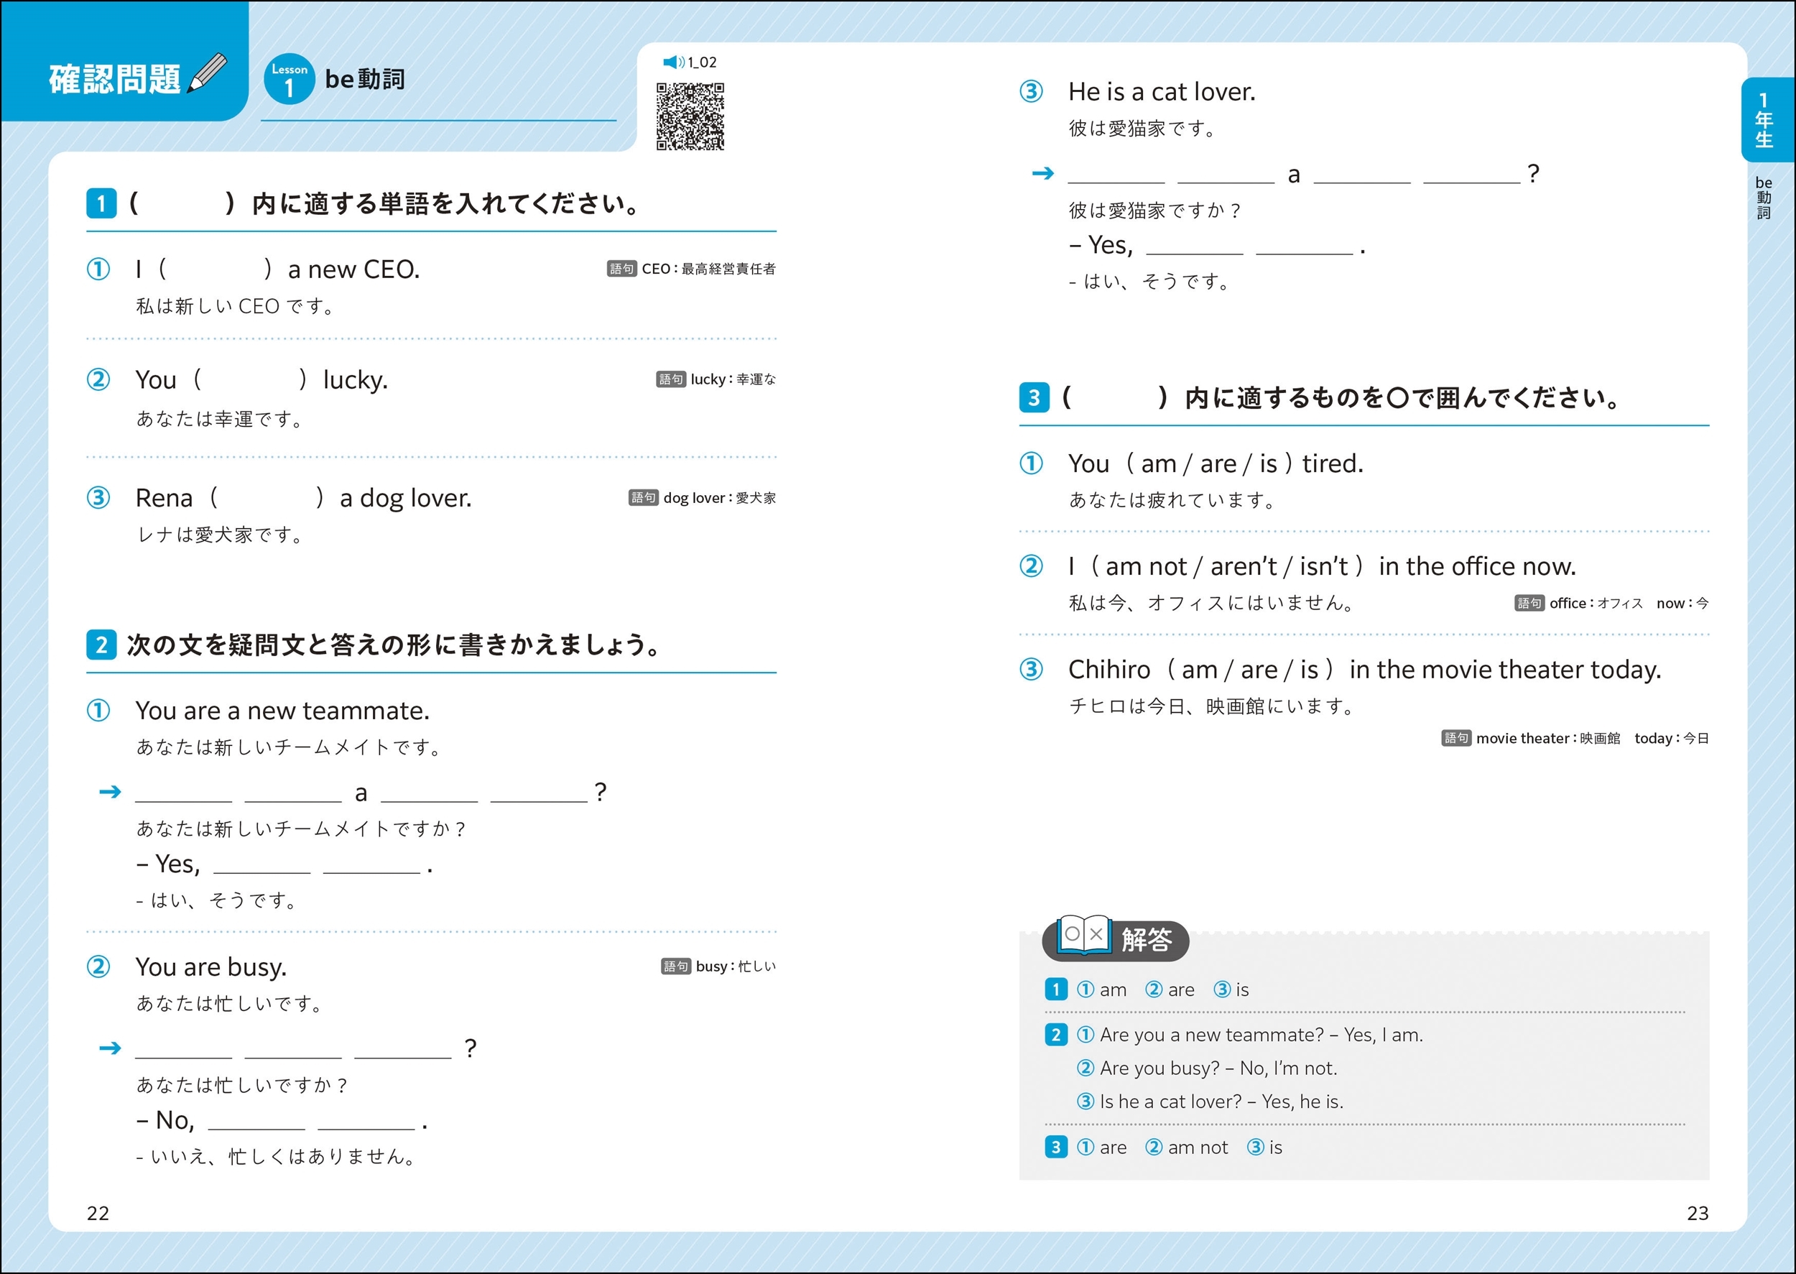Click the 語句 tag next to busy

click(675, 966)
